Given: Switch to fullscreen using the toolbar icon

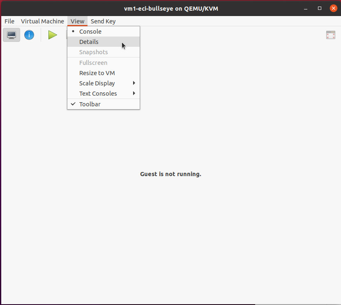Looking at the screenshot, I should 331,35.
